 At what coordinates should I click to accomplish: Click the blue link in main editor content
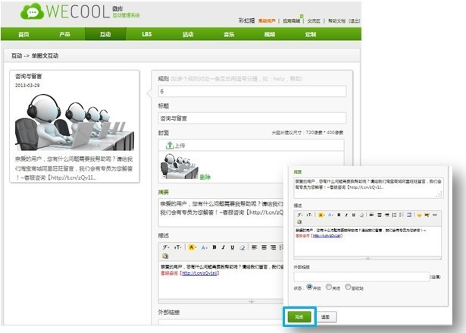coord(199,273)
